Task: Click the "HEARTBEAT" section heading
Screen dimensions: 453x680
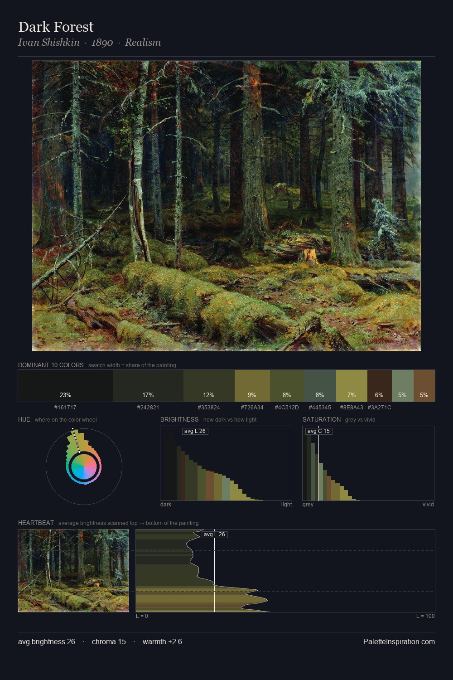Action: (x=36, y=523)
